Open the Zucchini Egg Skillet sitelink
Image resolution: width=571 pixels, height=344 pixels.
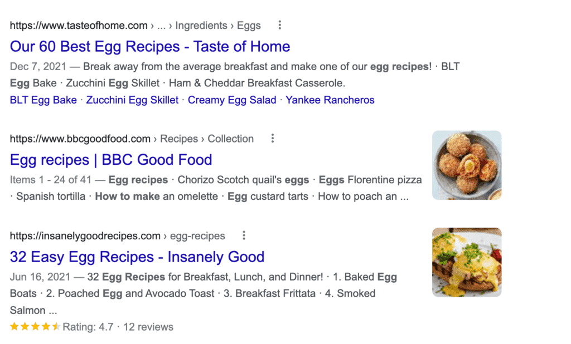132,100
